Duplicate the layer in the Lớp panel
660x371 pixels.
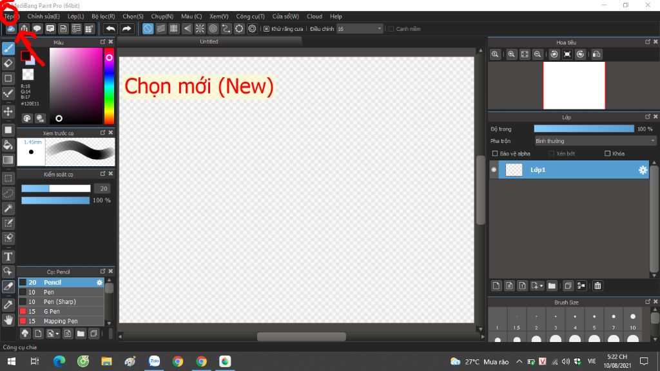(568, 286)
